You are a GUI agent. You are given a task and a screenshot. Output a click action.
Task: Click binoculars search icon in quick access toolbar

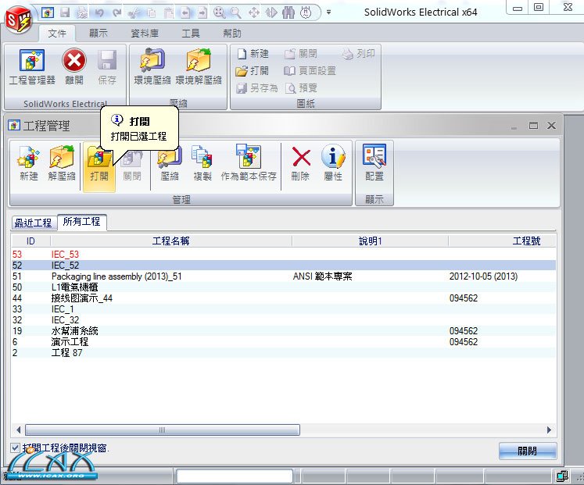tap(288, 12)
